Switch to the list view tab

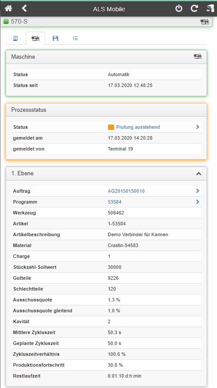tap(76, 38)
